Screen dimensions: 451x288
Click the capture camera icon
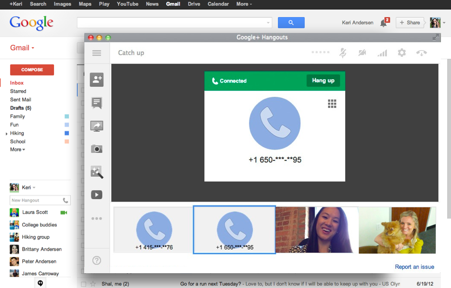pyautogui.click(x=97, y=149)
